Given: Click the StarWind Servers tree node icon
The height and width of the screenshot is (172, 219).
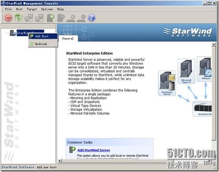Looking at the screenshot, I should (13, 33).
